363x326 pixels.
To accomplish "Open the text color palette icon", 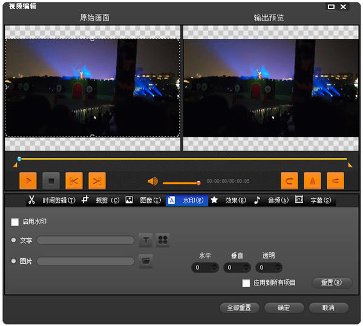I will [163, 240].
